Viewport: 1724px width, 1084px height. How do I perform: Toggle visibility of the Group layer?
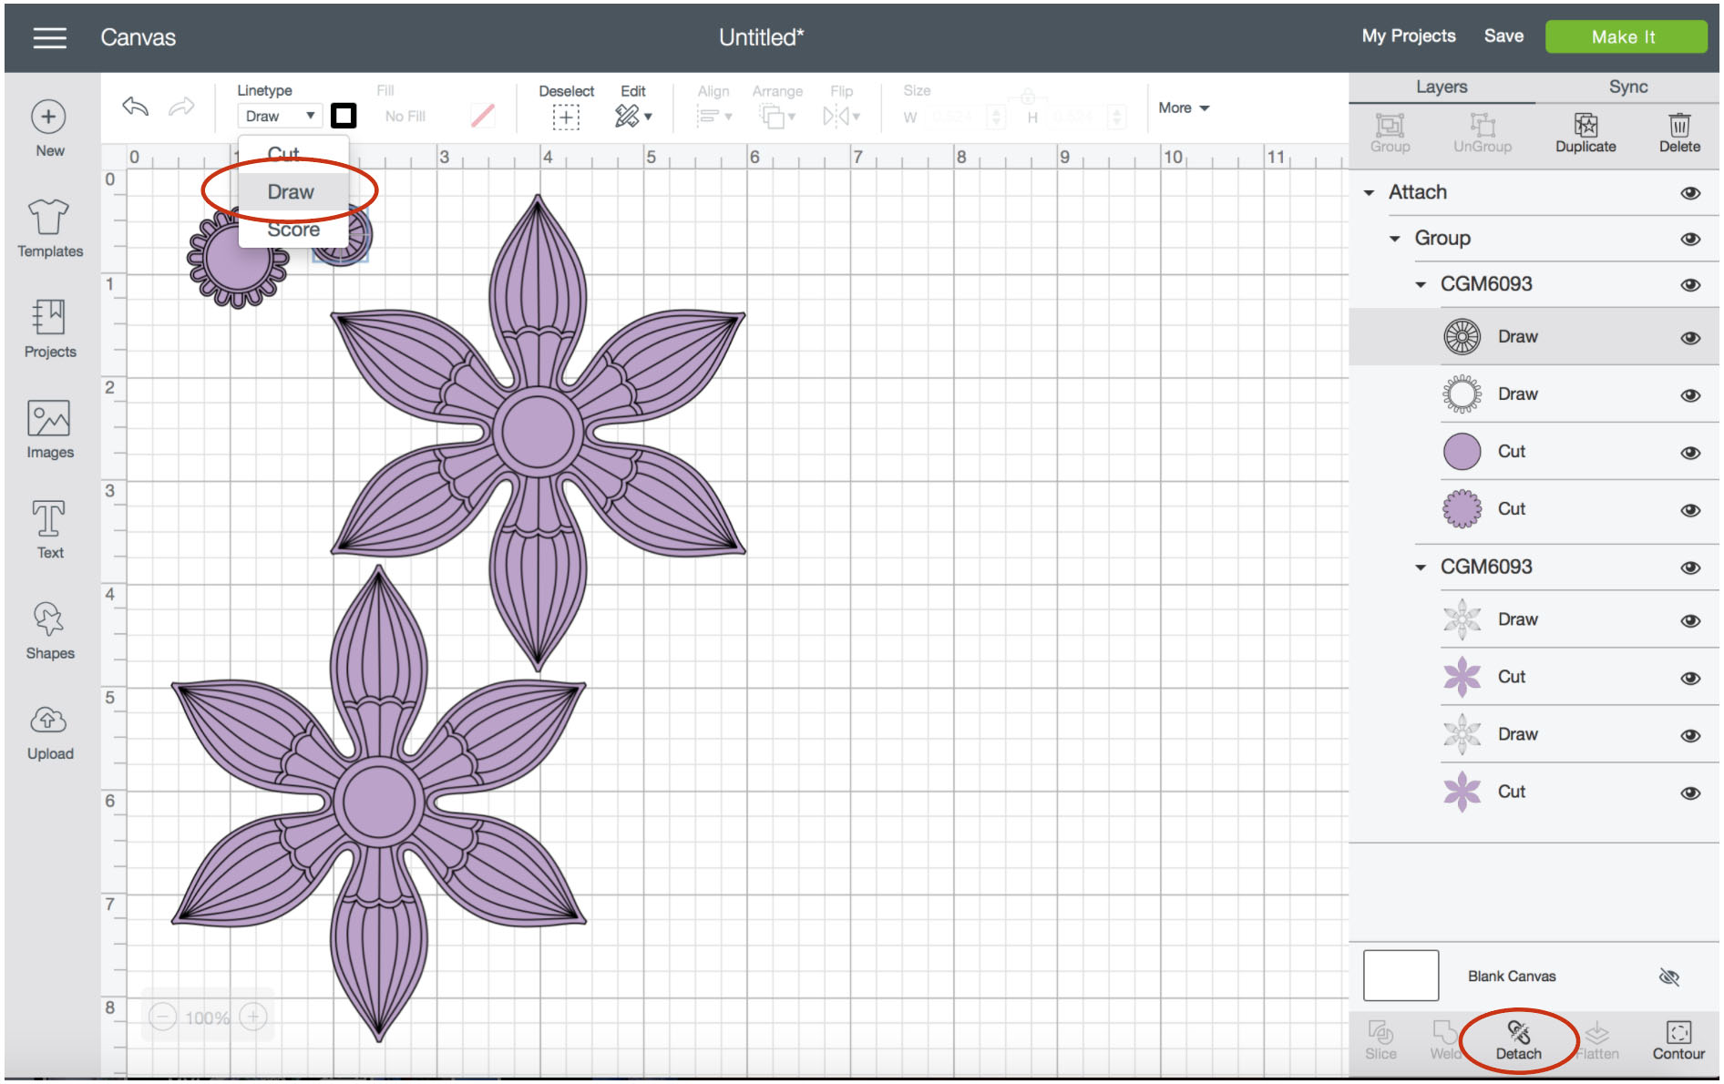point(1690,239)
